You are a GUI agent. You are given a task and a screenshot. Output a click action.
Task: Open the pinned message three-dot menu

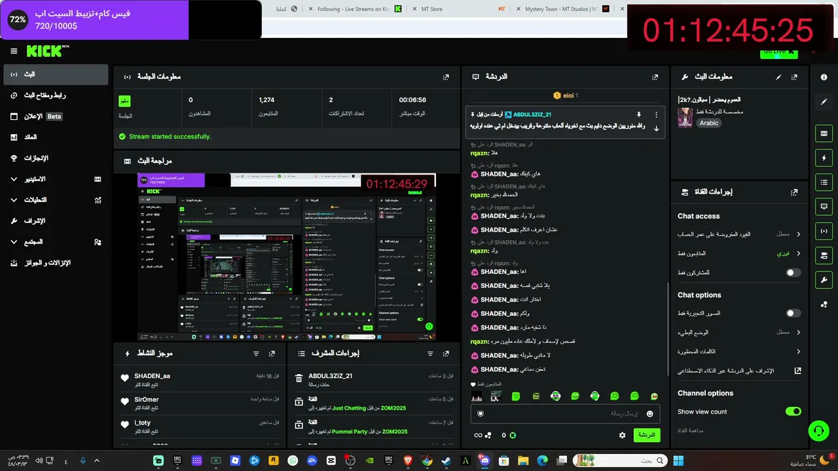click(657, 114)
